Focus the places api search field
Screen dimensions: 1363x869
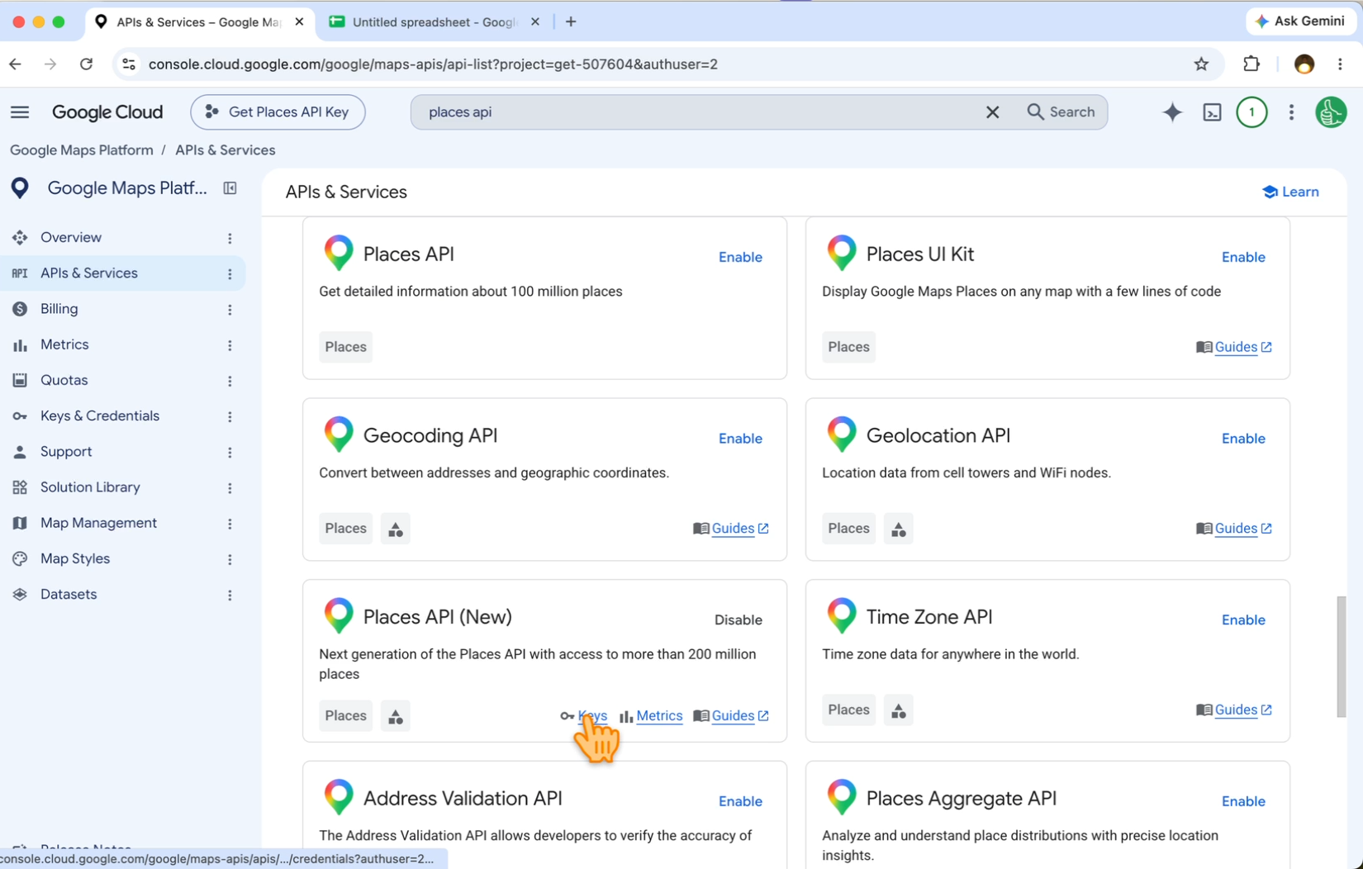click(x=702, y=112)
